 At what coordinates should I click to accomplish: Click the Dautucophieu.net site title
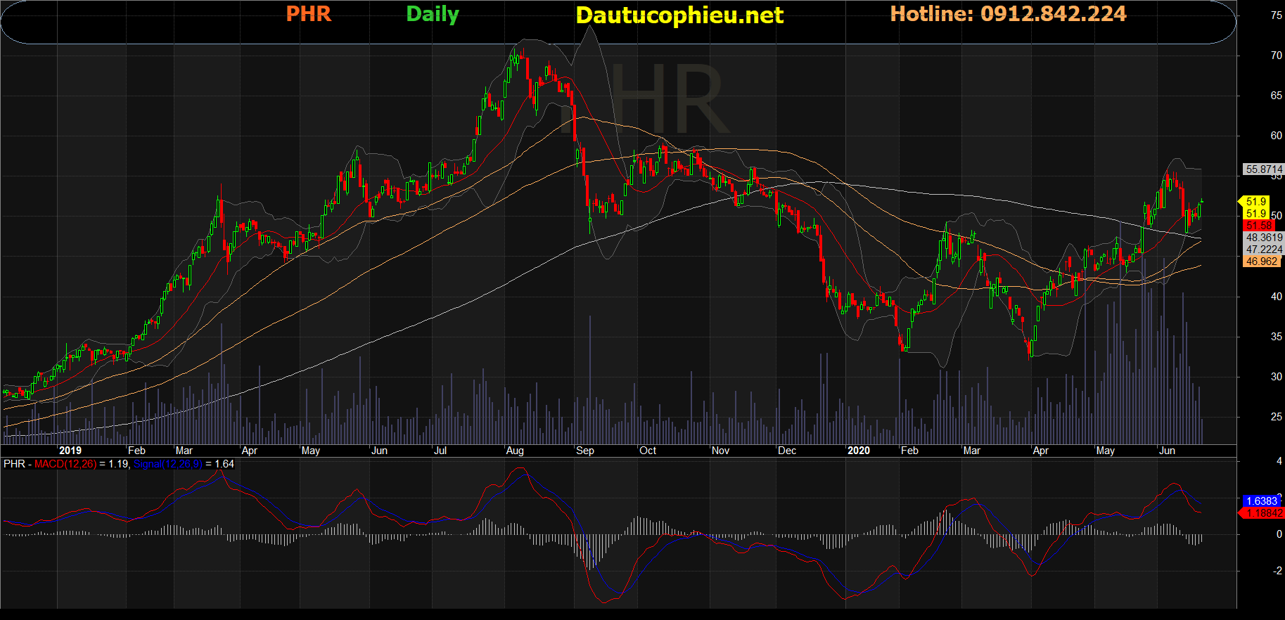coord(679,15)
